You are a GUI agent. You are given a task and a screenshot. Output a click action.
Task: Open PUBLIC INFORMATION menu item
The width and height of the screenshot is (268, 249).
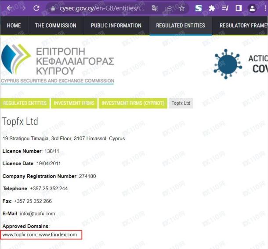click(116, 25)
